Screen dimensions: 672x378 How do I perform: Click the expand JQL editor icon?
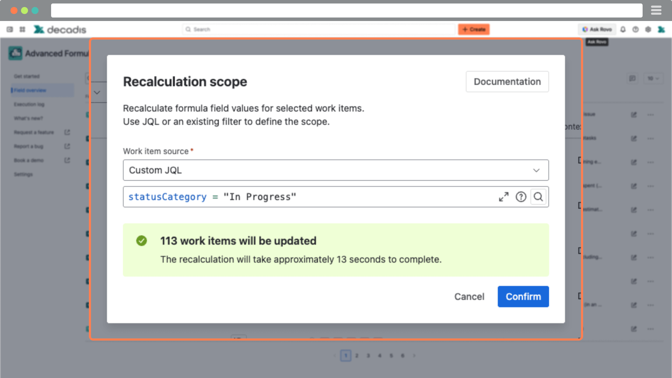tap(503, 197)
